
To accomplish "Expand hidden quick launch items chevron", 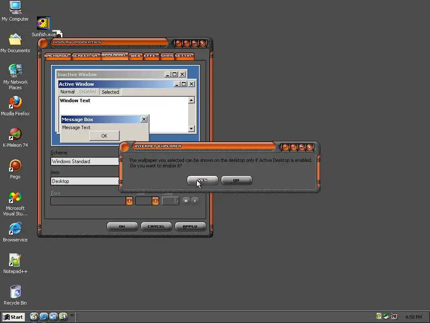I will (x=72, y=315).
